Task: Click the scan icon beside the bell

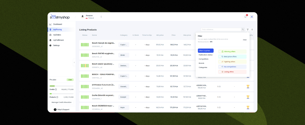Action: (x=252, y=17)
